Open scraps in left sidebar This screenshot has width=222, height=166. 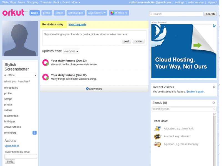point(8,99)
